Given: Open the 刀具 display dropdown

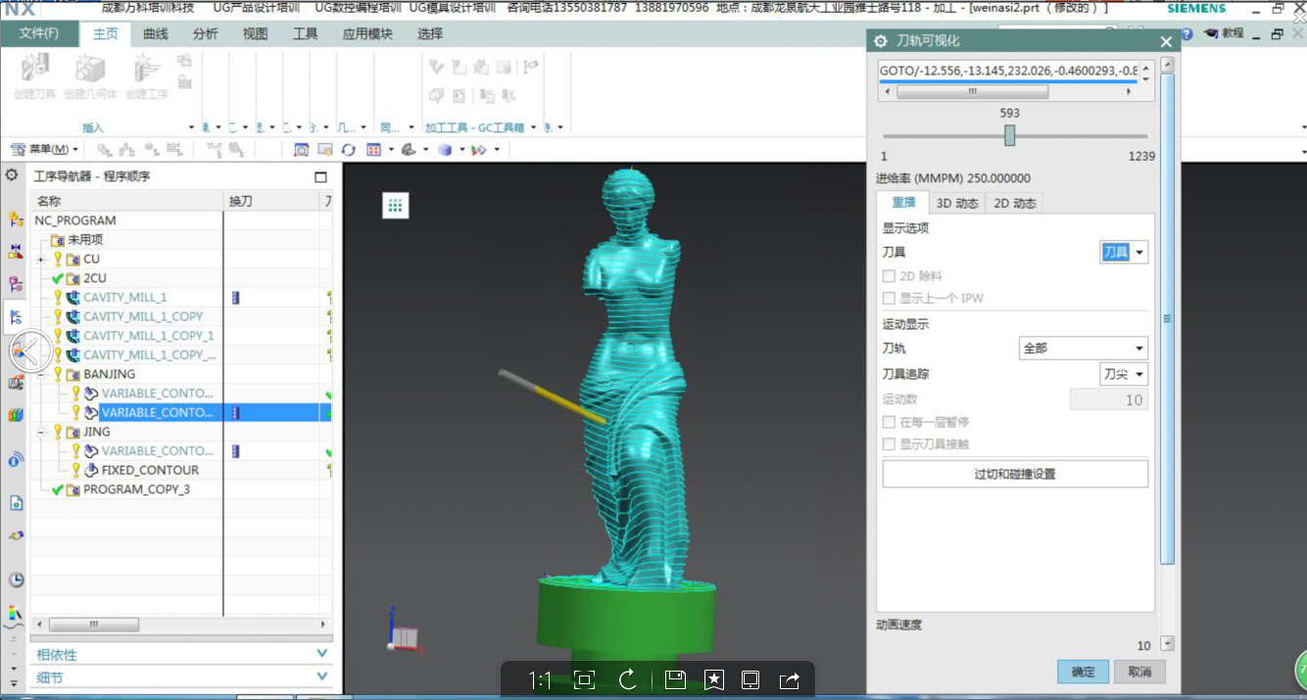Looking at the screenshot, I should pyautogui.click(x=1124, y=253).
